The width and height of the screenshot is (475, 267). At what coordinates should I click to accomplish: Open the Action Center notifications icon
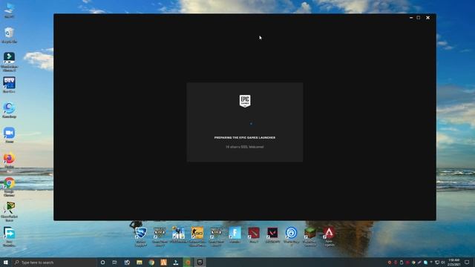point(467,262)
